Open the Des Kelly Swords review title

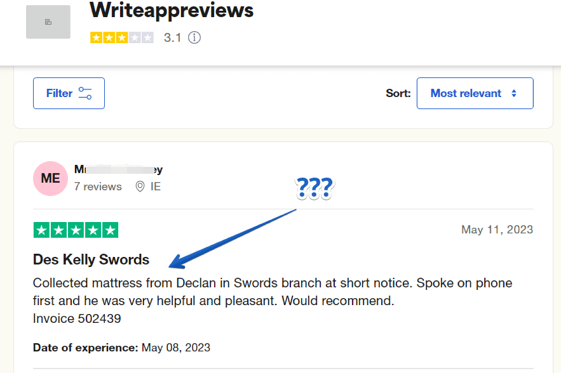91,259
